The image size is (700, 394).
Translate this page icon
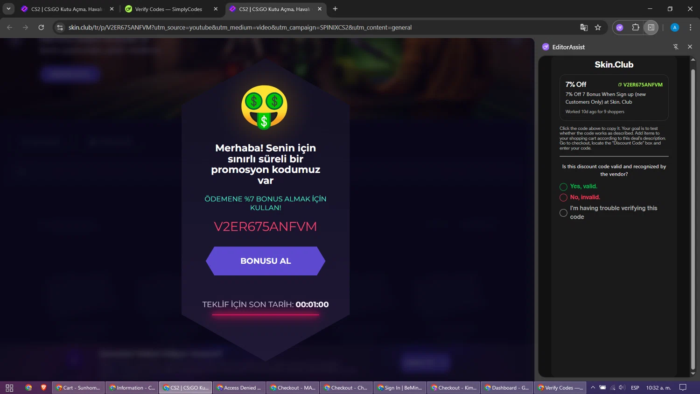(x=584, y=28)
